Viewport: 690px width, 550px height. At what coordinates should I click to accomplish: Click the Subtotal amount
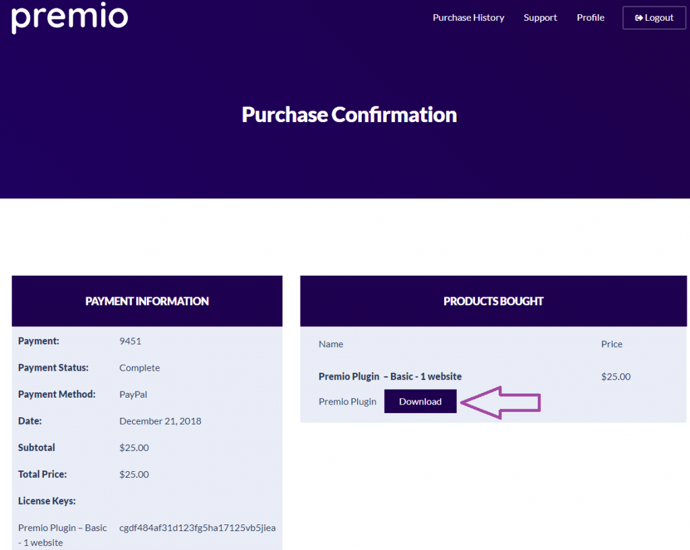click(134, 448)
